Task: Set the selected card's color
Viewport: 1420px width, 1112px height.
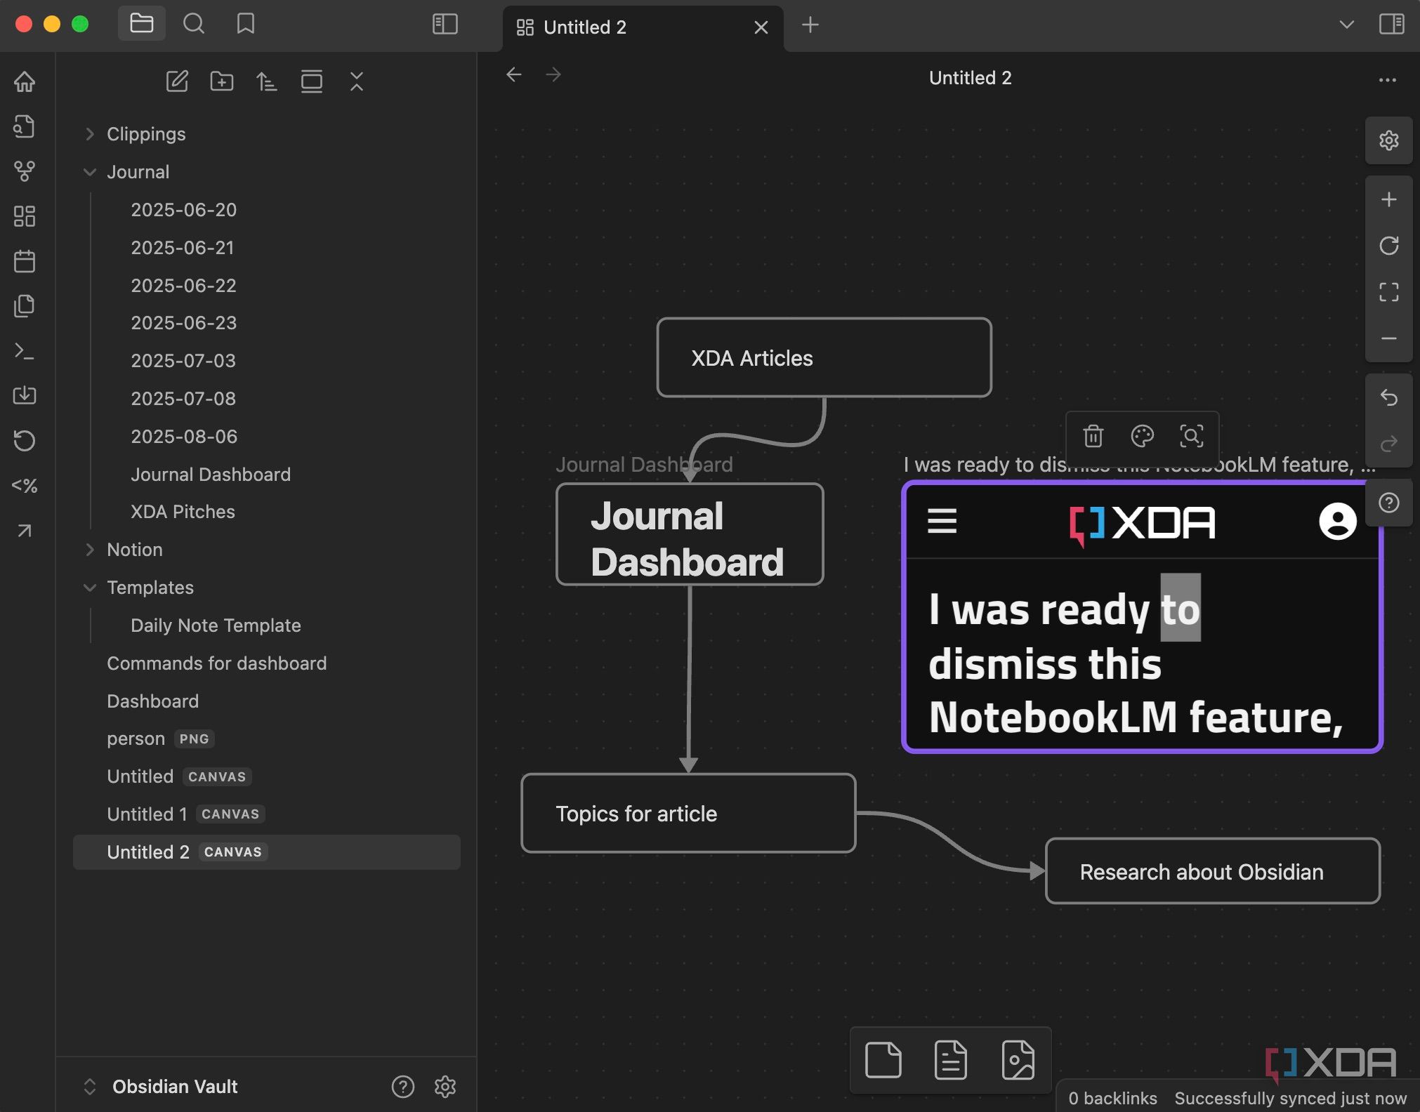Action: [1142, 436]
